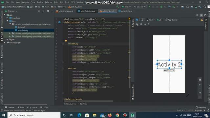Open the app run configuration dropdown
Screen dimensions: 210x118
[x=126, y=7]
